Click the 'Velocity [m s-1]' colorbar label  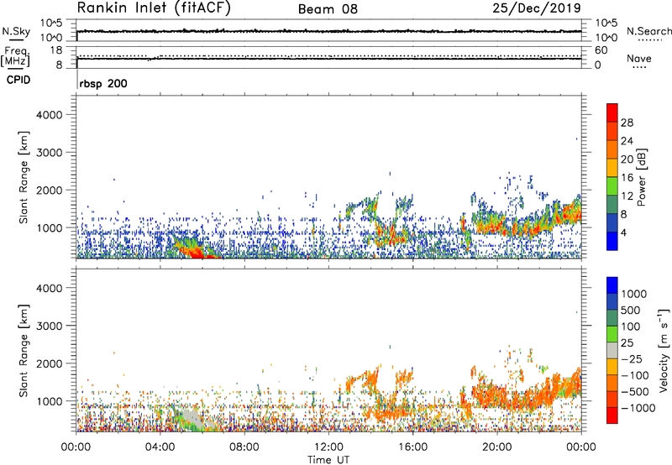(x=664, y=350)
